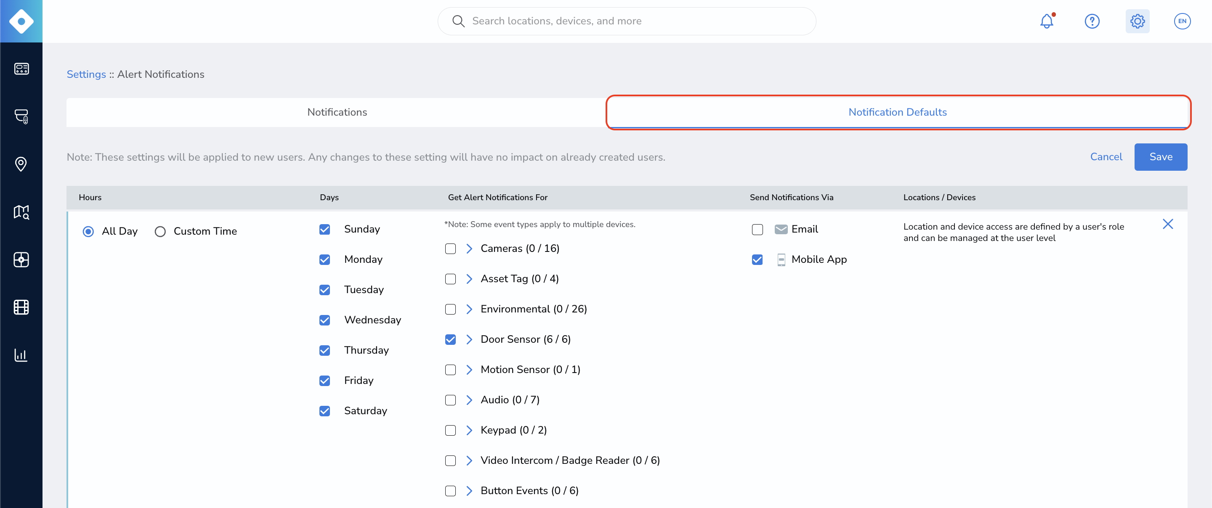Check the Keypad checkbox
Image resolution: width=1212 pixels, height=508 pixels.
click(450, 430)
